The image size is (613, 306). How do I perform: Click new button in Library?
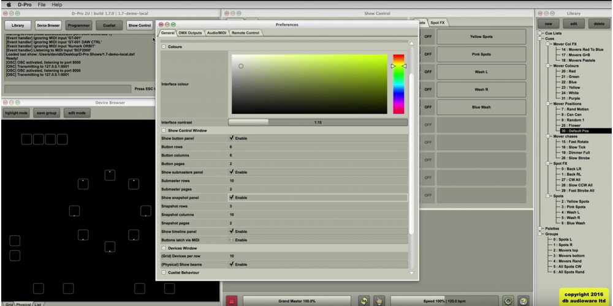pos(548,24)
